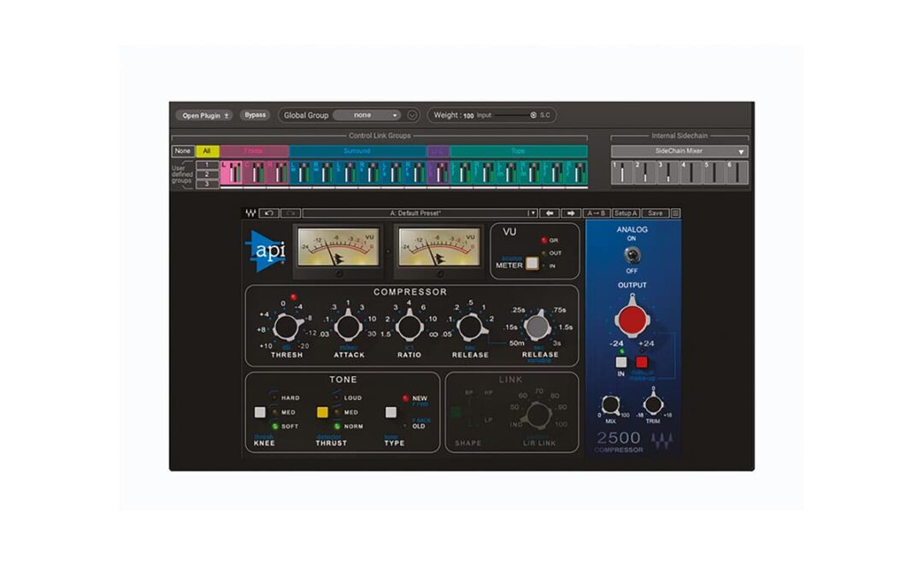Load next preset with right arrow
The image size is (923, 577).
pyautogui.click(x=570, y=213)
